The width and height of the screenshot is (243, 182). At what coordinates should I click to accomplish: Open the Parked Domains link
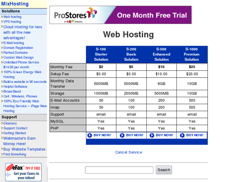click(15, 52)
